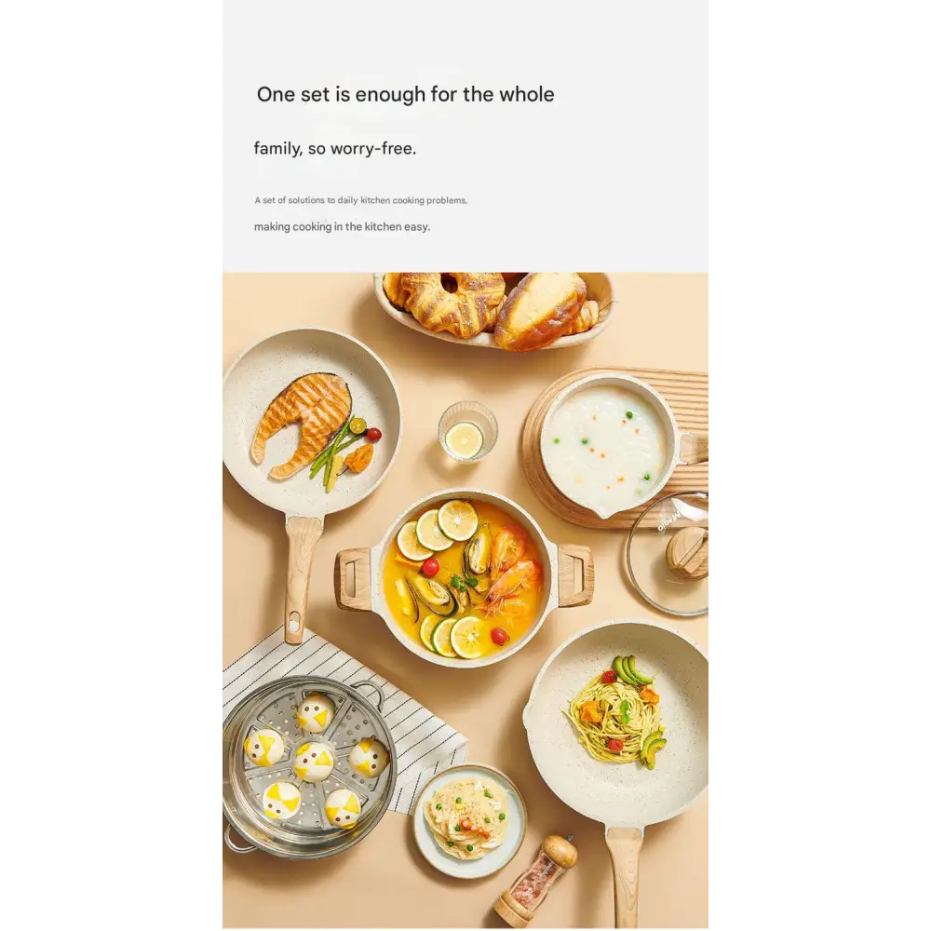Screen dimensions: 931x931
Task: Click the bread basket with croissants
Action: coord(493,309)
